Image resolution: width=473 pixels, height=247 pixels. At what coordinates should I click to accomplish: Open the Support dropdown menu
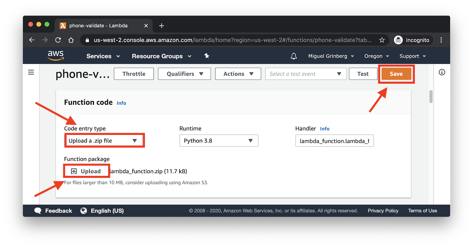413,56
